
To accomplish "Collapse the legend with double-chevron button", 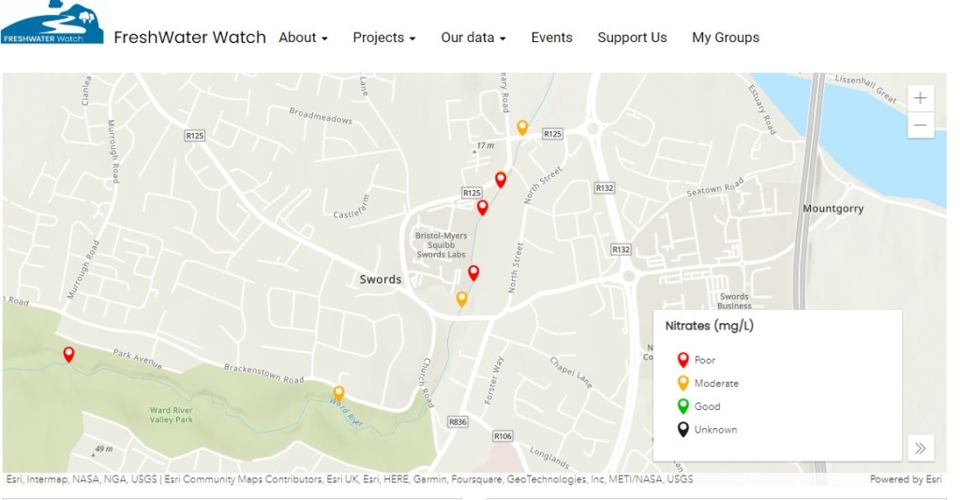I will pyautogui.click(x=921, y=449).
